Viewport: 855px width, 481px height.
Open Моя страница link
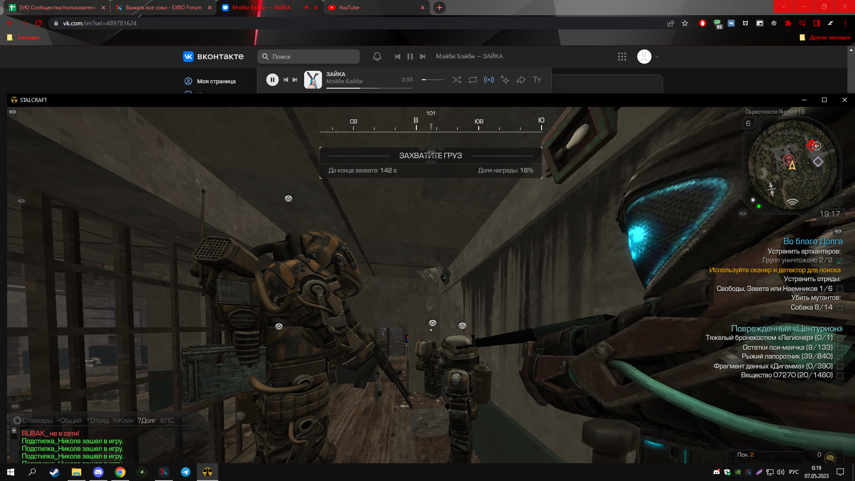pyautogui.click(x=216, y=81)
